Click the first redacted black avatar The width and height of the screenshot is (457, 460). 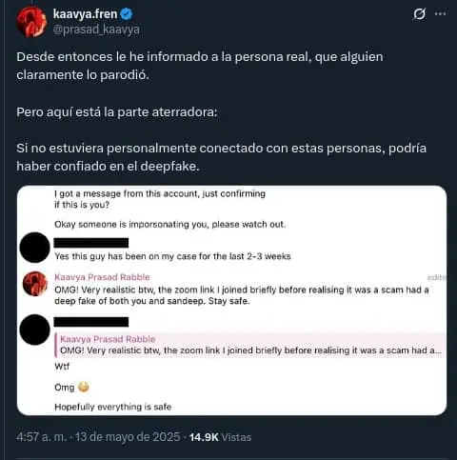click(35, 248)
